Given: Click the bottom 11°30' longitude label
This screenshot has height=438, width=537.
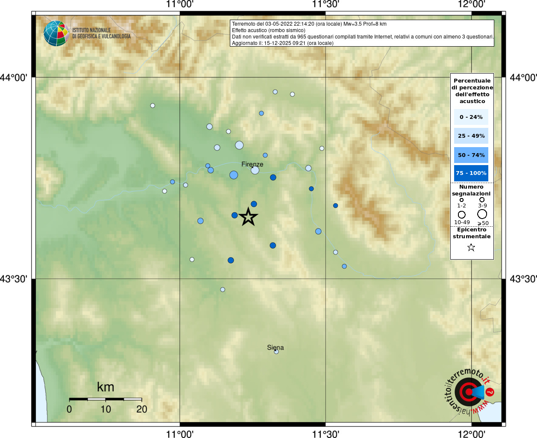Looking at the screenshot, I should (x=326, y=434).
